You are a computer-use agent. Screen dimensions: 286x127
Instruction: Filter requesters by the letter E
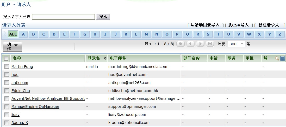64,34
